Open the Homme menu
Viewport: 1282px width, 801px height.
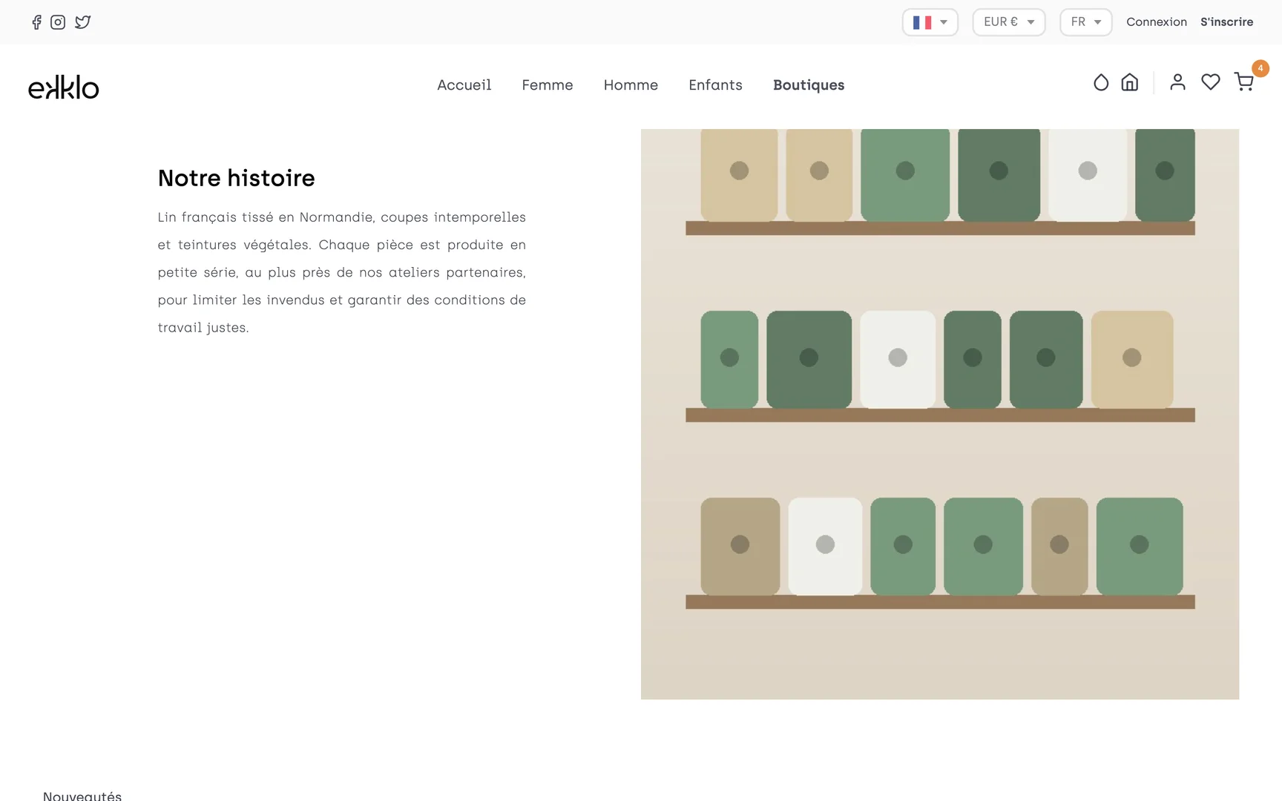(631, 85)
